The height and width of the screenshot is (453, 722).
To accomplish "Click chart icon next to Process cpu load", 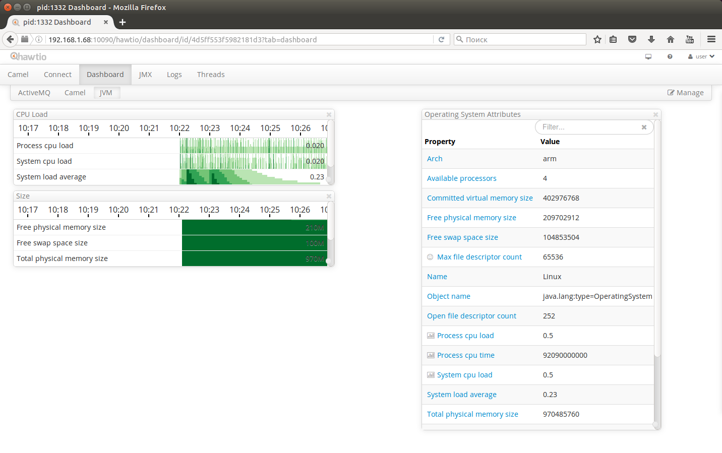I will (431, 336).
